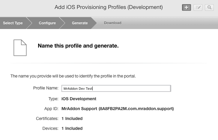Focus the Profile Name text field
This screenshot has height=140, width=218.
coord(116,89)
